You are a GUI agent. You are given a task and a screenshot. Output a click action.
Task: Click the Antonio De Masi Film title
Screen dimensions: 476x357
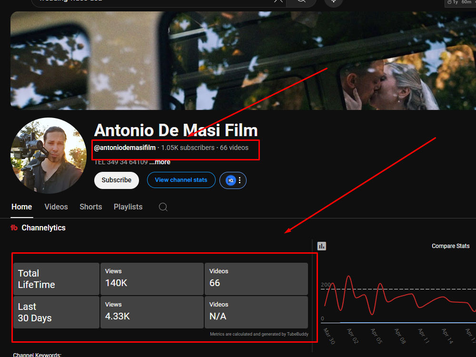(176, 130)
